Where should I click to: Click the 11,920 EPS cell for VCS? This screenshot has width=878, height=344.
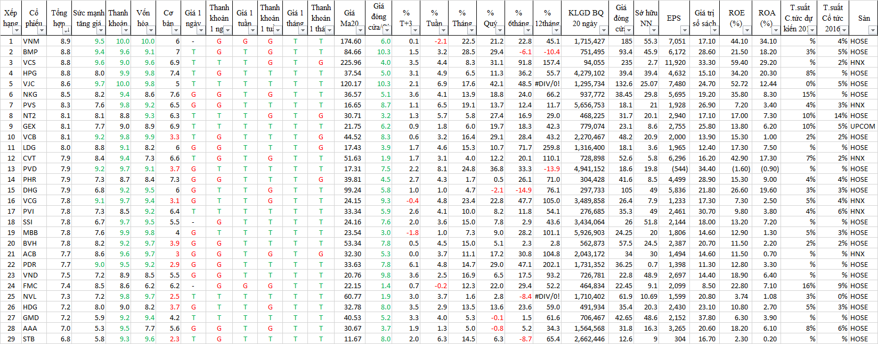[674, 62]
